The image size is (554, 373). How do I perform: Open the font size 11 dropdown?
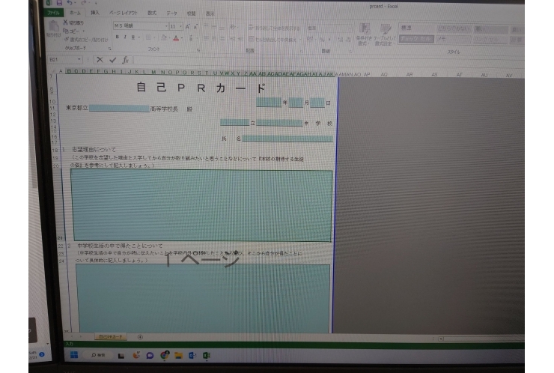click(x=181, y=26)
